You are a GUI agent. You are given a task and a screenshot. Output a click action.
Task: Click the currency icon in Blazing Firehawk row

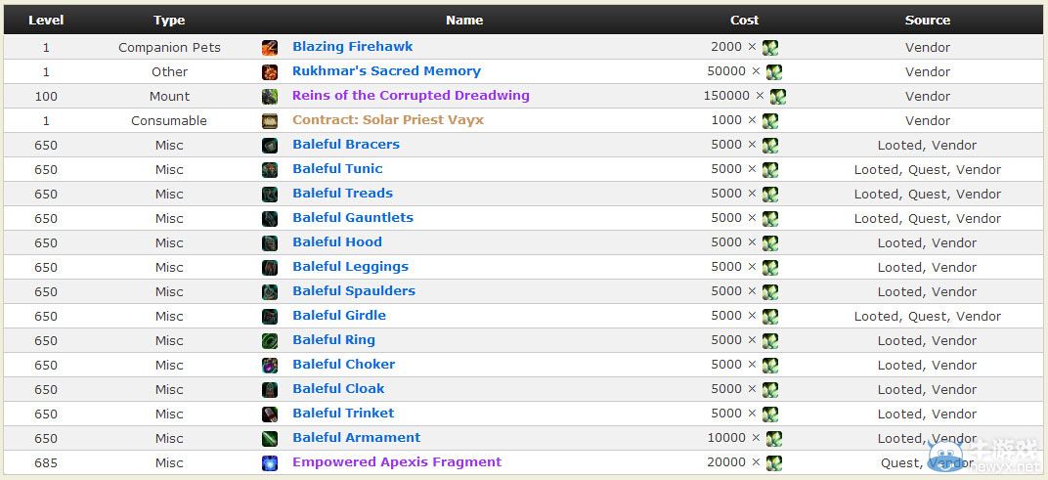pyautogui.click(x=770, y=47)
